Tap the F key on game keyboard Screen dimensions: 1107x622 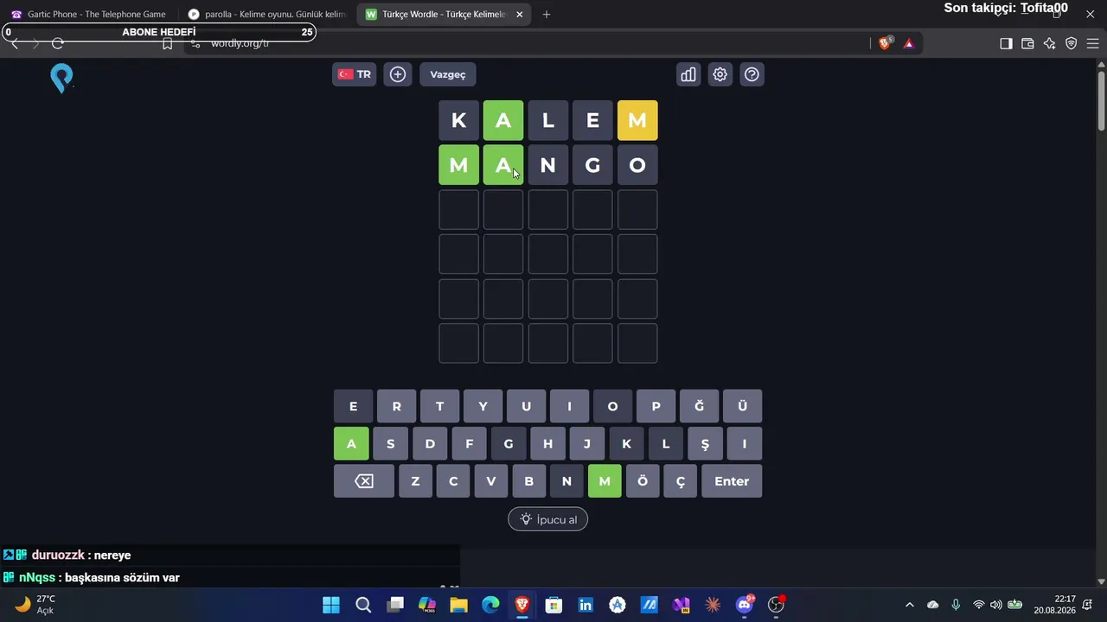(470, 444)
